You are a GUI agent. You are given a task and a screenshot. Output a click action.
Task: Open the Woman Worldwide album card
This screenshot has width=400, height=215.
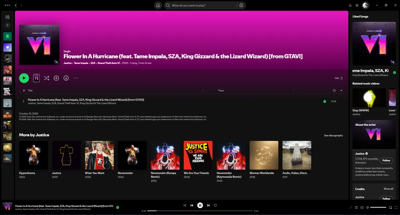tap(264, 159)
